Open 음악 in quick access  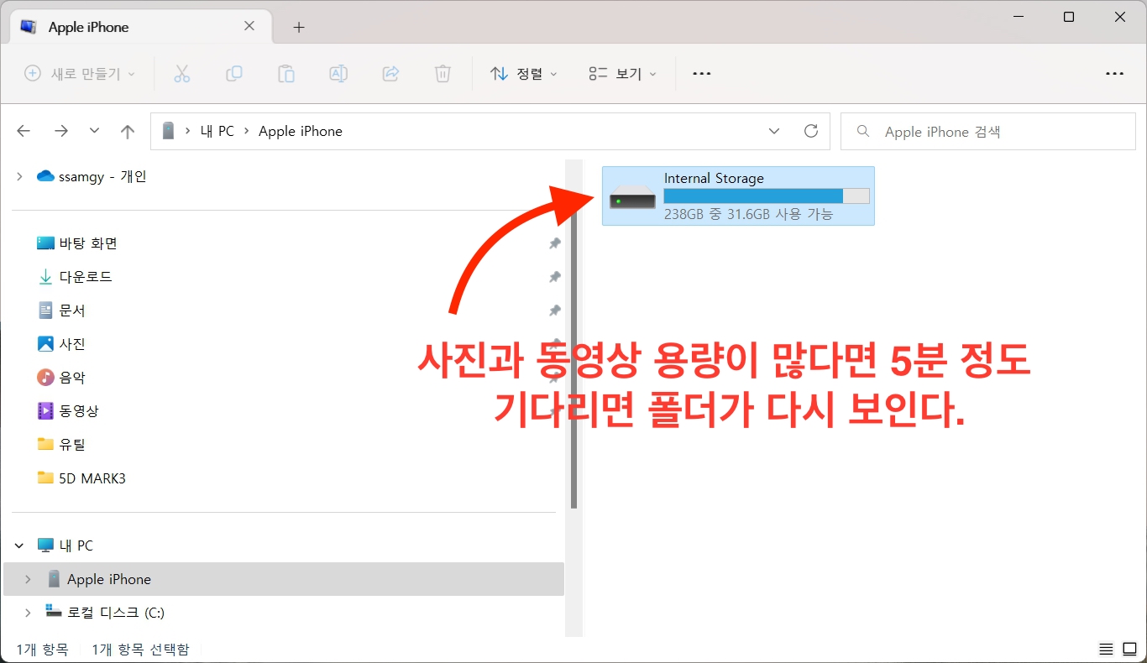click(x=61, y=378)
